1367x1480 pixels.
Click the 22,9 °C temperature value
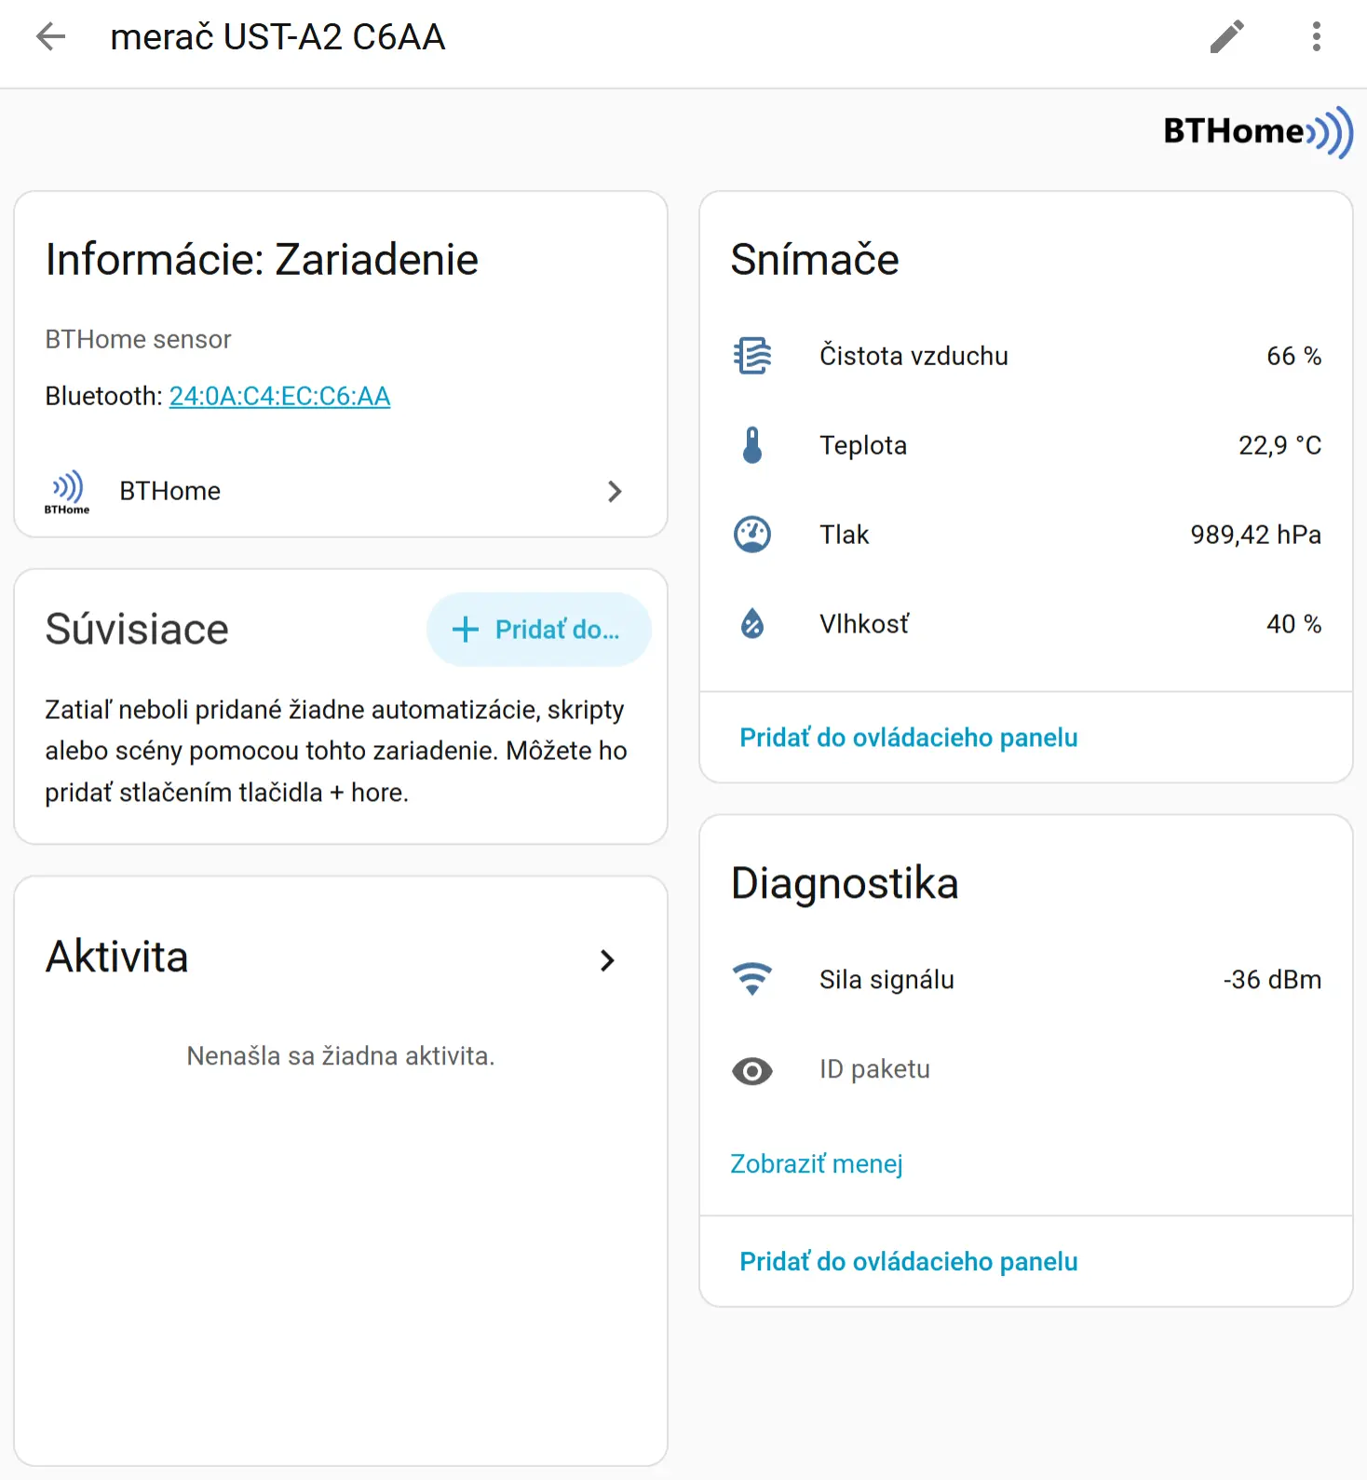pos(1279,445)
